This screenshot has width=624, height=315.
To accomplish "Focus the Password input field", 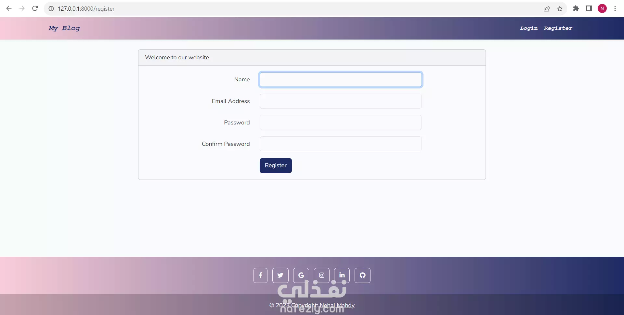I will (341, 122).
